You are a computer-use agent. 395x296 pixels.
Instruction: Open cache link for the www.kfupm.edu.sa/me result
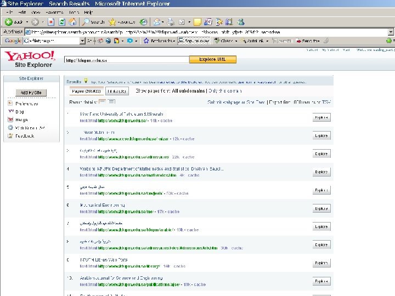pos(173,212)
